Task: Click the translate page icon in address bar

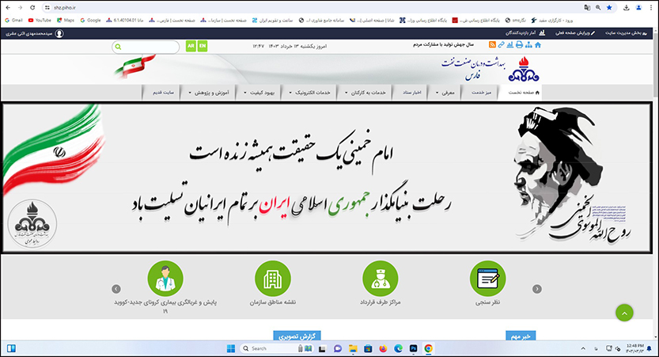Action: coord(587,8)
